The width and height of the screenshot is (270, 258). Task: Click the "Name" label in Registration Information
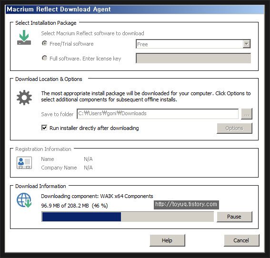pyautogui.click(x=48, y=159)
